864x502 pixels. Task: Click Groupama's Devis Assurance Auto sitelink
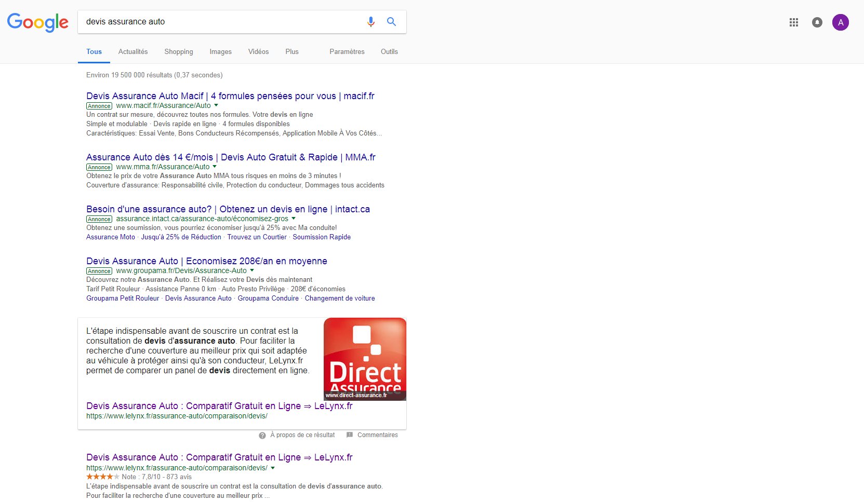(x=198, y=299)
